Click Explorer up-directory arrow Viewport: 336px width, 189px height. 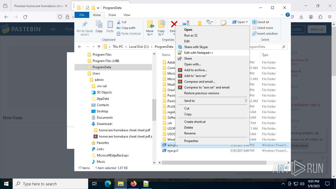(x=99, y=47)
